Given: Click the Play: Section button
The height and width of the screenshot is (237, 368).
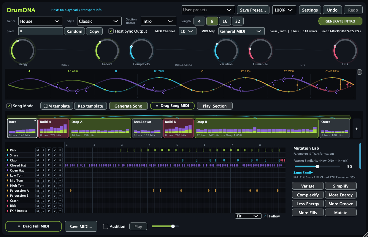Looking at the screenshot, I should 215,106.
